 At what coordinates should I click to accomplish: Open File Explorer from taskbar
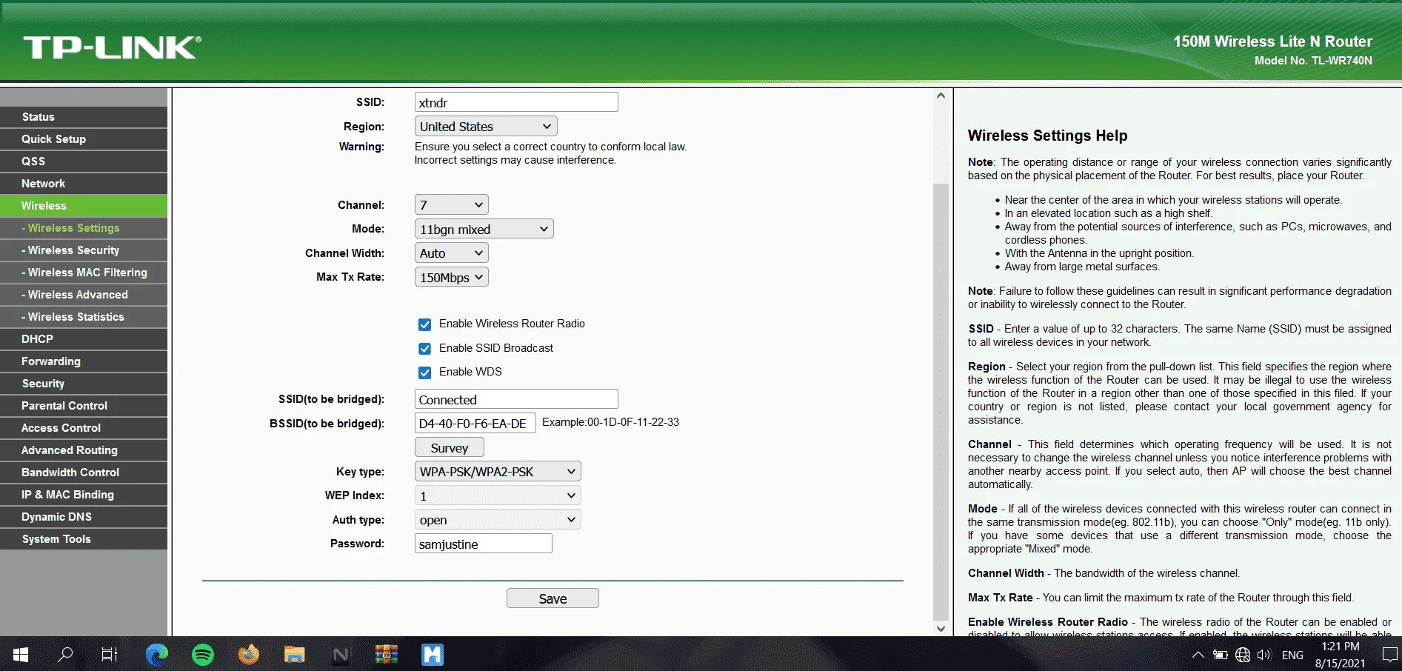click(x=295, y=654)
